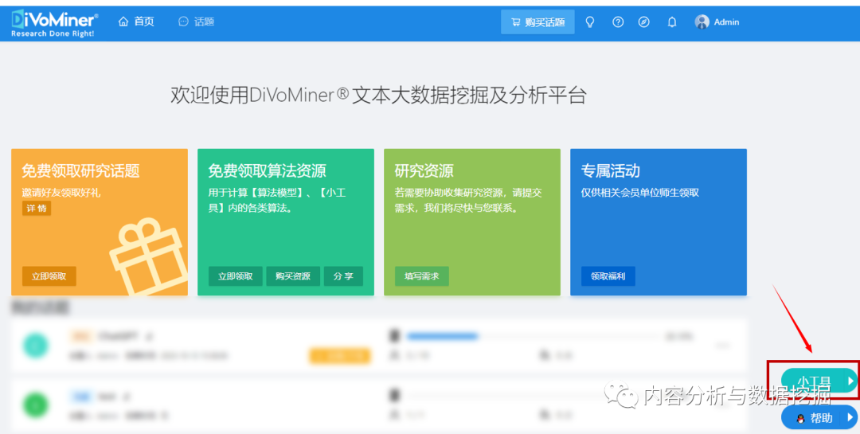Click the teal circle topic avatar

pos(36,345)
